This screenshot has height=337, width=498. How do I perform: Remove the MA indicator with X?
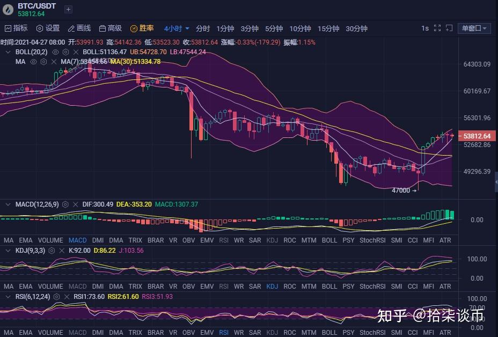point(54,62)
